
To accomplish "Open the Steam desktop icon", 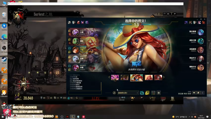I will [4, 60].
